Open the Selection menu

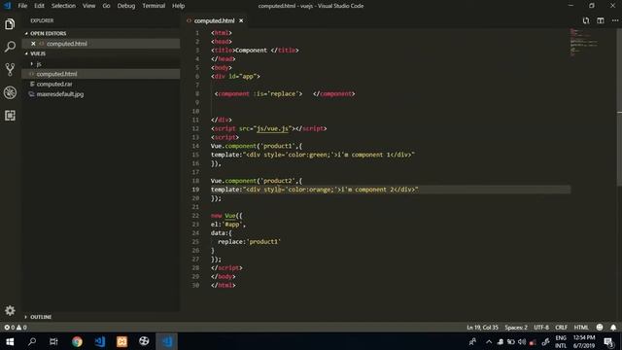click(63, 6)
